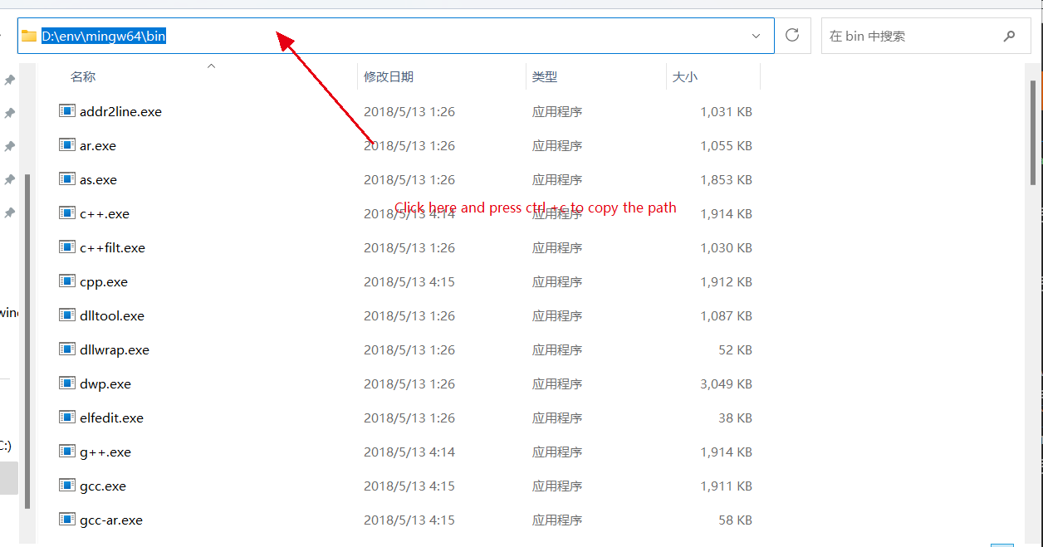Click the addr2line.exe file icon
Image resolution: width=1043 pixels, height=547 pixels.
point(67,110)
